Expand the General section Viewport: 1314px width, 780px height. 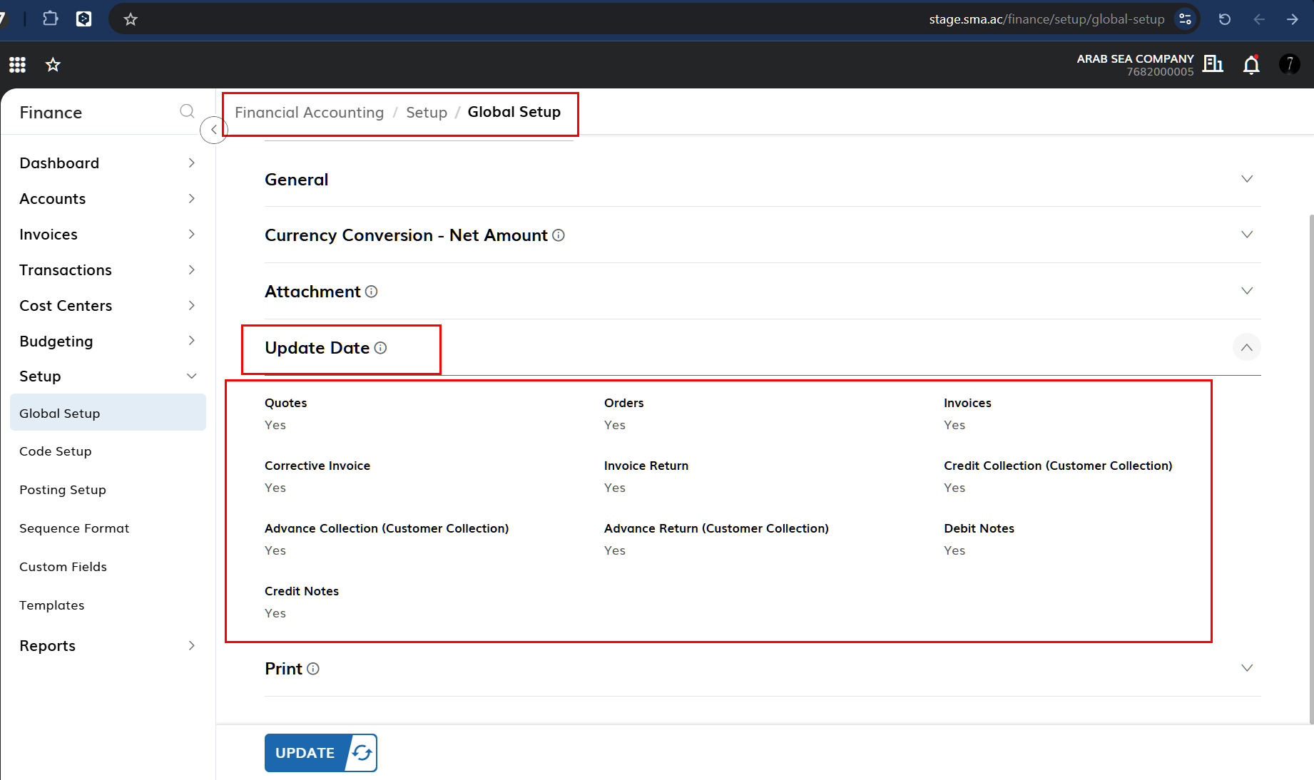pyautogui.click(x=1247, y=179)
